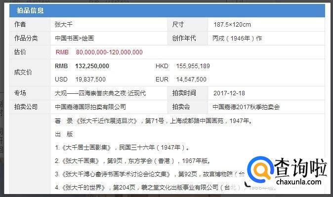
Task: Click the 估价 label
Action: [x=20, y=52]
